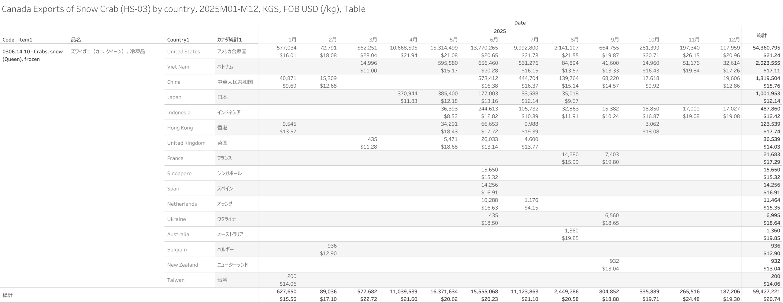The height and width of the screenshot is (303, 783).
Task: Click the 6月 month column header
Action: 494,40
